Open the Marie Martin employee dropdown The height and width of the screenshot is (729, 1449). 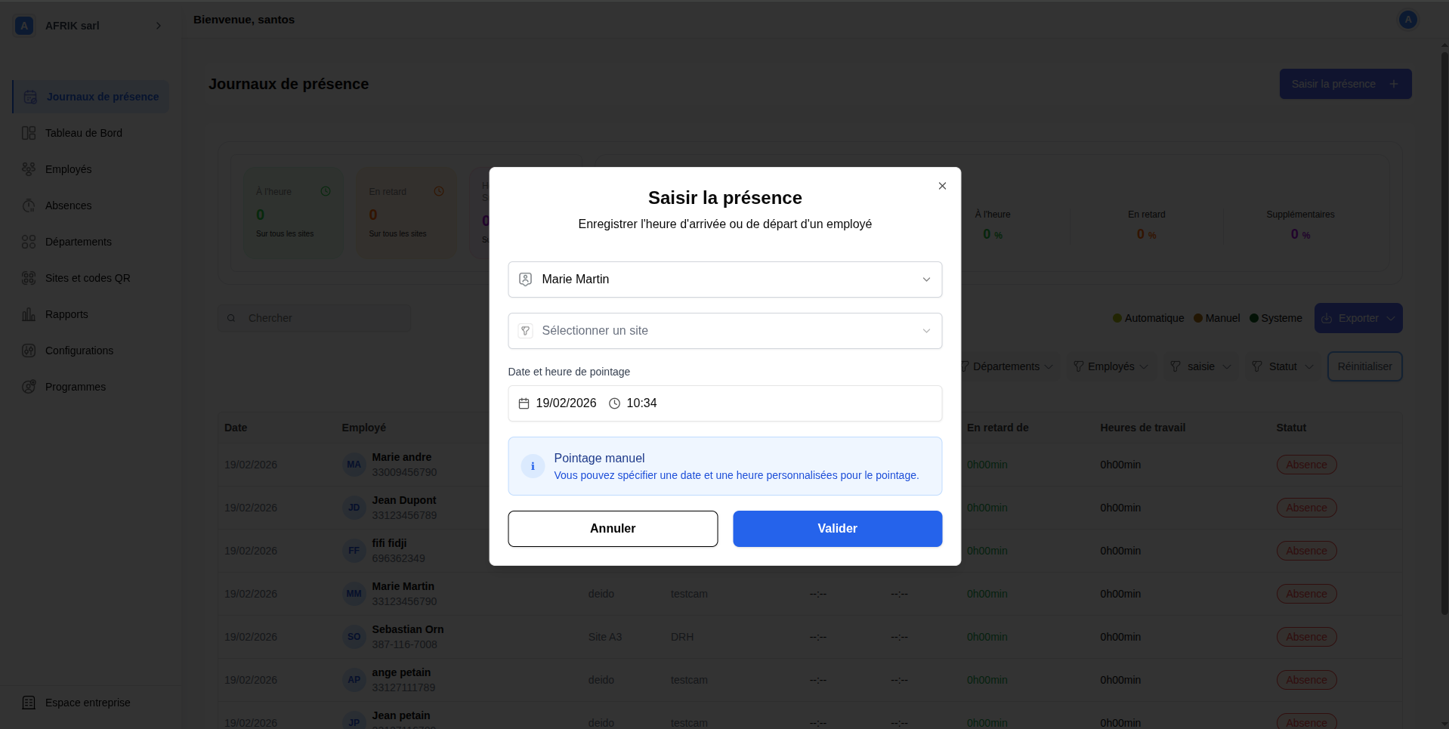point(724,280)
